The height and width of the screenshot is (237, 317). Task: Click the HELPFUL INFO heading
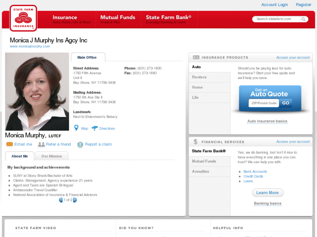click(x=228, y=228)
